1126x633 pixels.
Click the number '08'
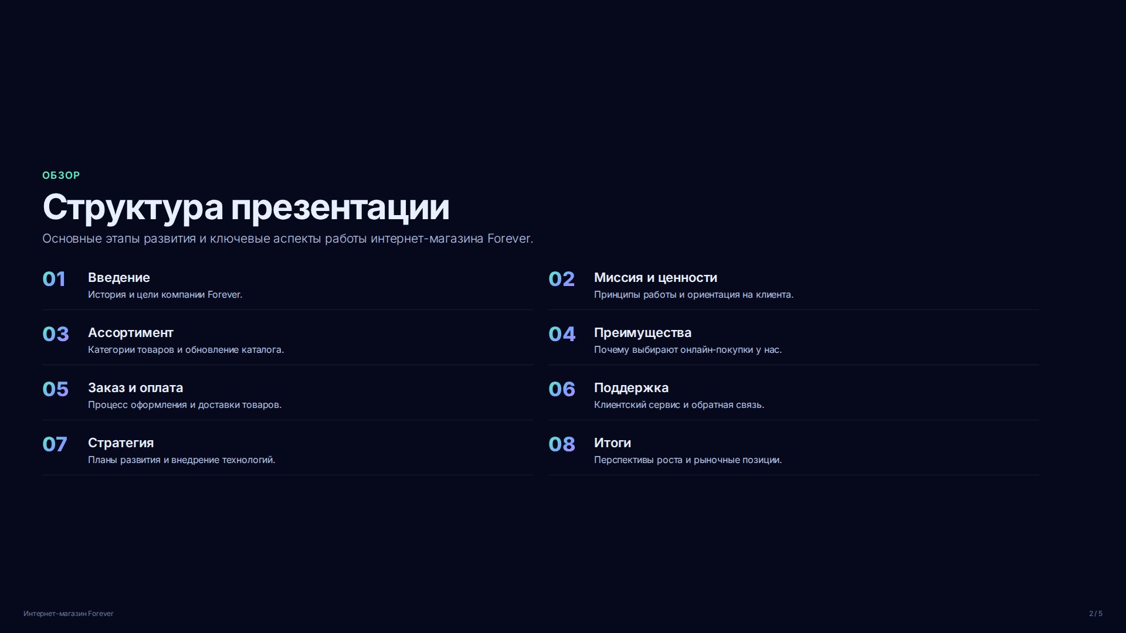(562, 444)
